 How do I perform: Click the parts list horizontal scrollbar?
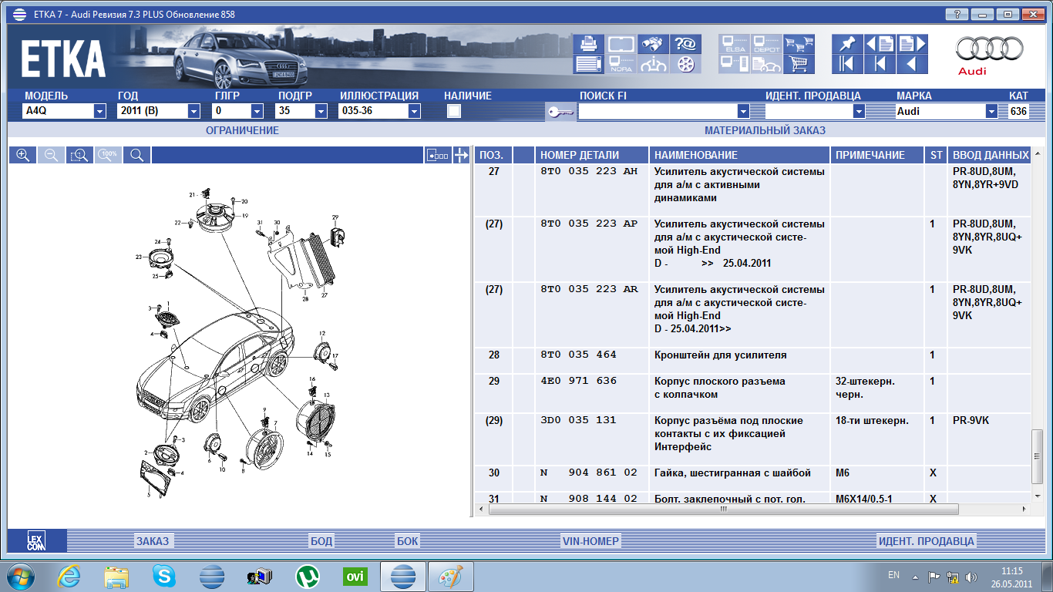[723, 510]
